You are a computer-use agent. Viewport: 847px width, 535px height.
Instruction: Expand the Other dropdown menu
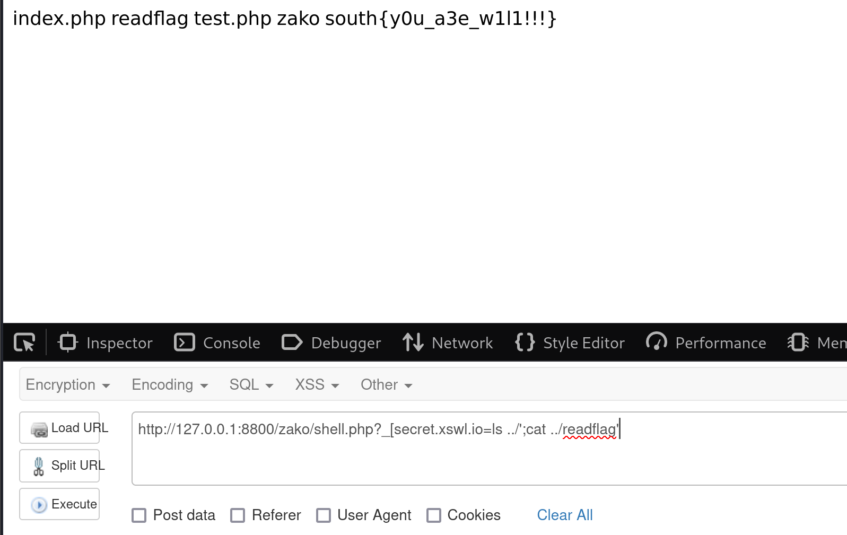pos(387,384)
